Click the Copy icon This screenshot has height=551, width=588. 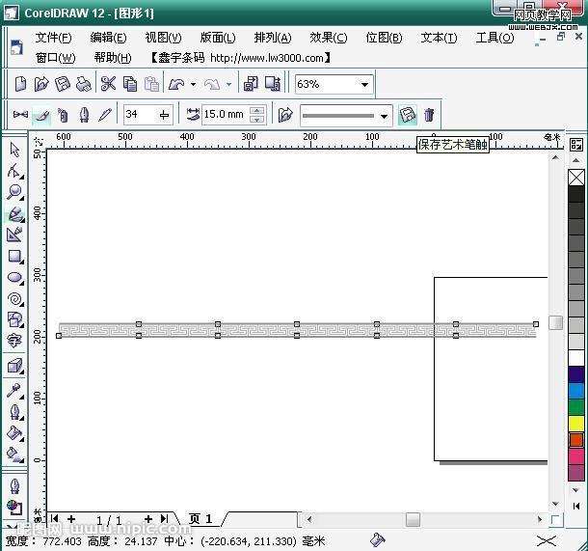pyautogui.click(x=130, y=83)
